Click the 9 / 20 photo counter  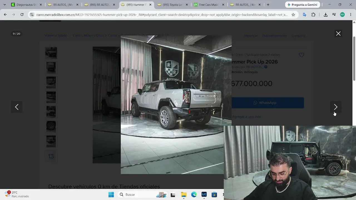[16, 34]
